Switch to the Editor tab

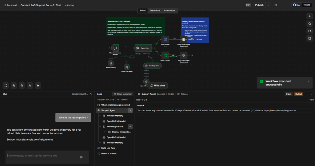click(143, 10)
